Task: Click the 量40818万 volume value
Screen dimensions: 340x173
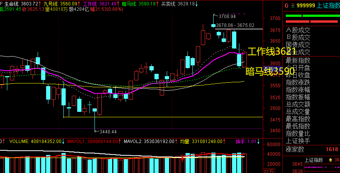Action: pos(56,9)
